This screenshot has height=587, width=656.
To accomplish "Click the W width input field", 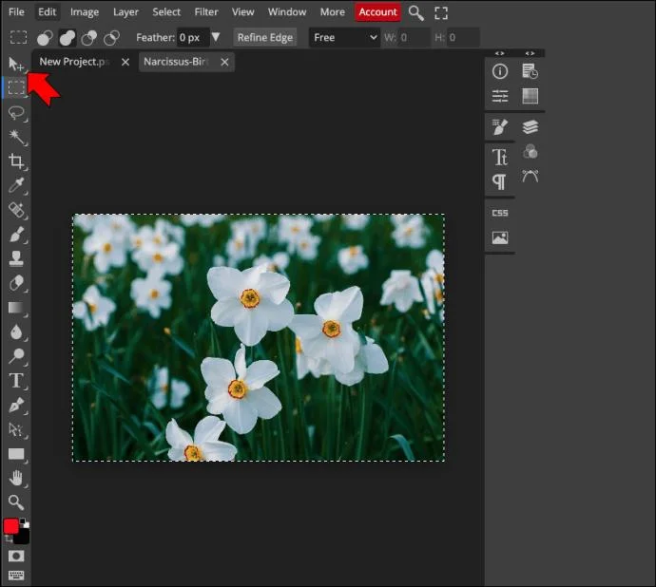I will pyautogui.click(x=414, y=38).
